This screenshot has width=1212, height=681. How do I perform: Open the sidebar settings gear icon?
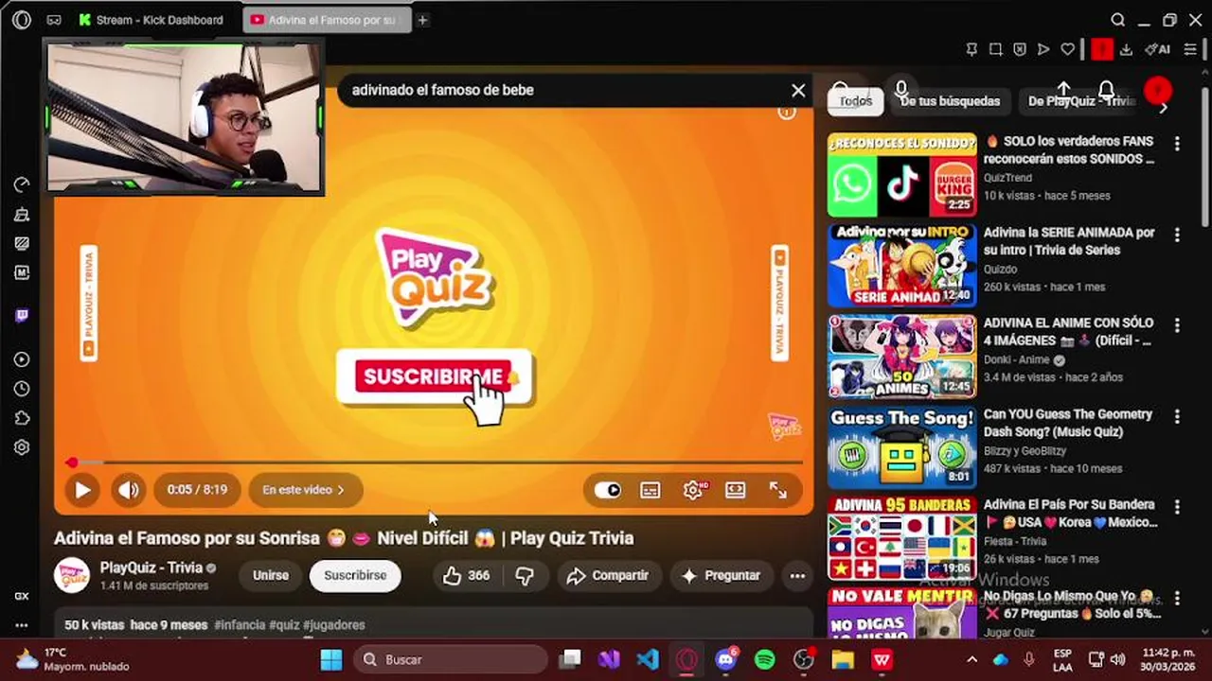(x=22, y=447)
